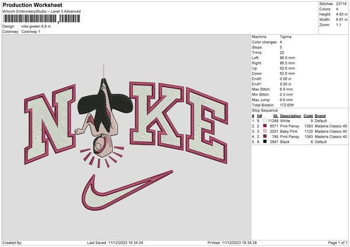The image size is (350, 247).
Task: Click the Height value "4.93 in"
Action: tap(341, 14)
